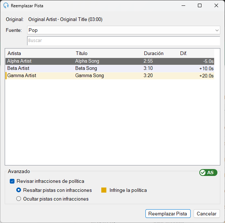Sort by the Título column header
225x223 pixels.
(x=81, y=54)
